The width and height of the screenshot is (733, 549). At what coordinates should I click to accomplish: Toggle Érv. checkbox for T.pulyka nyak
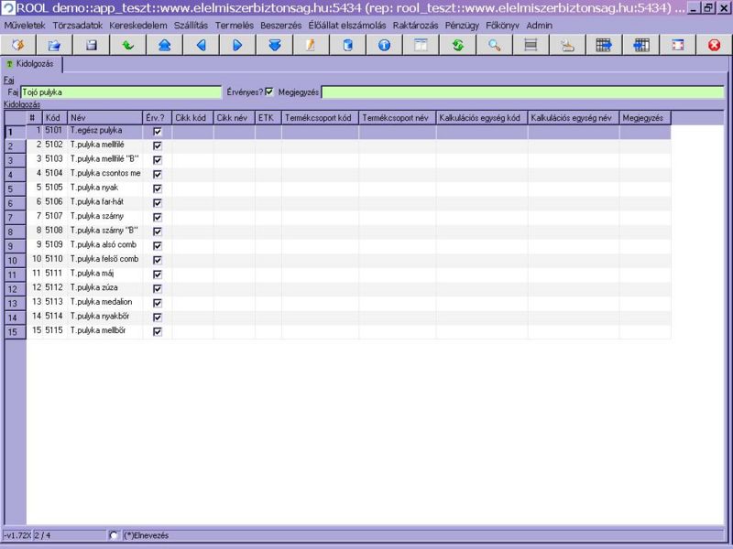(158, 188)
